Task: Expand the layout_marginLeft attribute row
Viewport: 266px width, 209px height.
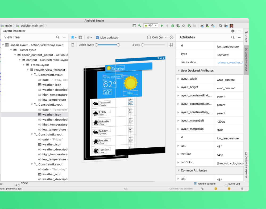Action: 178,121
